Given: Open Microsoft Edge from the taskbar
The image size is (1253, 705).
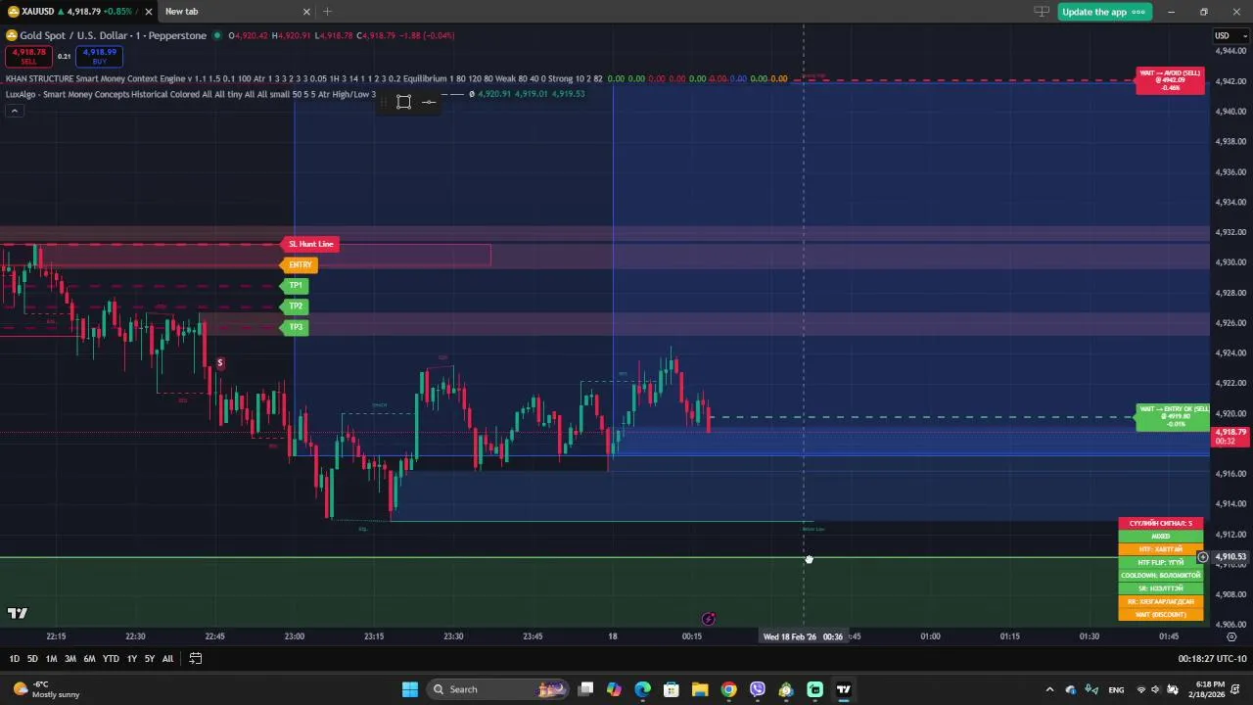Looking at the screenshot, I should click(x=642, y=689).
